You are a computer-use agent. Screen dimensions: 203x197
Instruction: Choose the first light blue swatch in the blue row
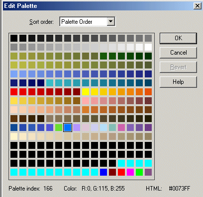point(14,74)
